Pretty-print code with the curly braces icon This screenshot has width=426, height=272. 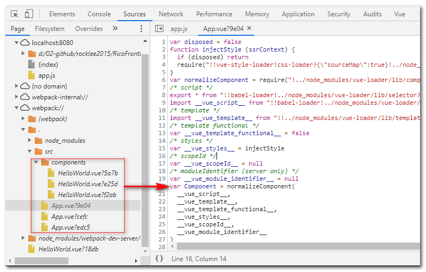pyautogui.click(x=159, y=258)
